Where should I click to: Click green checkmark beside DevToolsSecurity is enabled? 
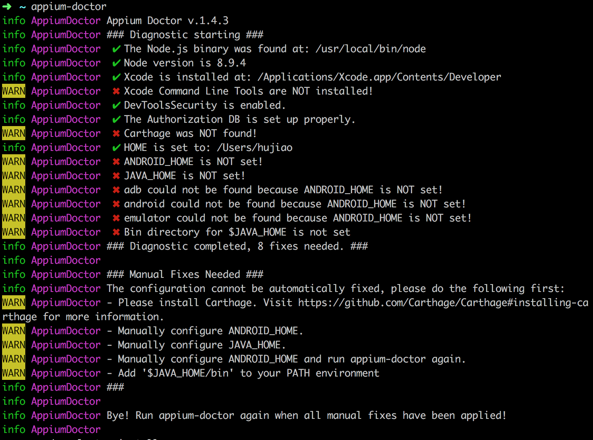pos(117,105)
